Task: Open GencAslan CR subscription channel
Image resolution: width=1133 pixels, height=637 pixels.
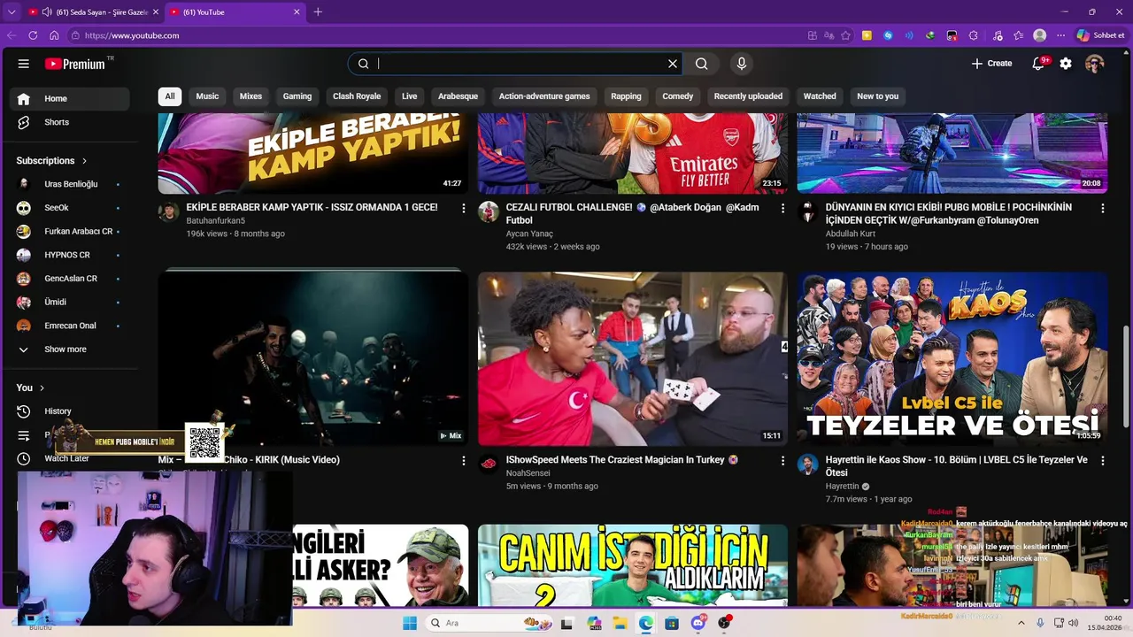Action: (69, 279)
